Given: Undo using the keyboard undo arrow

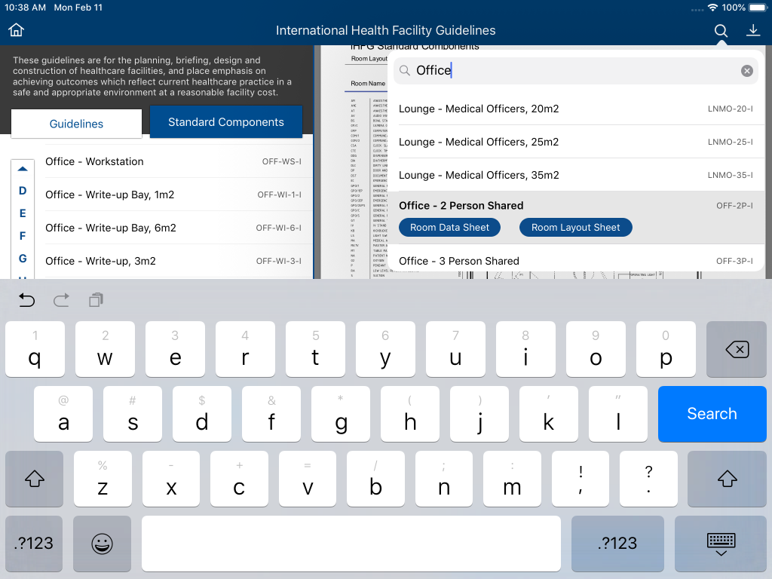Looking at the screenshot, I should (x=26, y=300).
